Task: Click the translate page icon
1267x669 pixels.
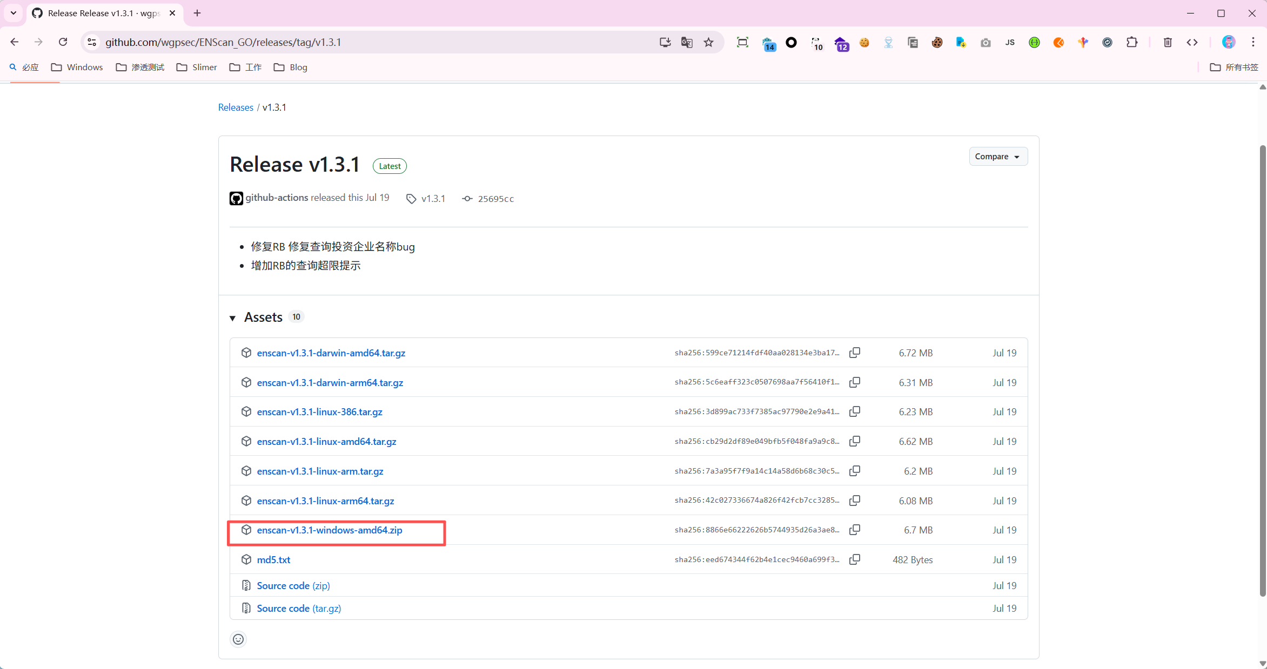Action: pos(687,42)
